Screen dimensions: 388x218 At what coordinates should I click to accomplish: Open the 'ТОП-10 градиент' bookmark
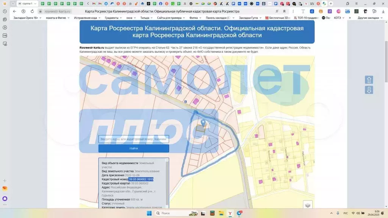point(306,18)
